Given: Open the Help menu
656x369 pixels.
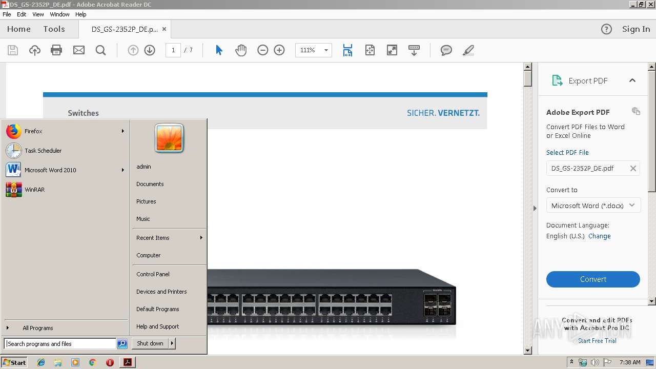Looking at the screenshot, I should (81, 14).
